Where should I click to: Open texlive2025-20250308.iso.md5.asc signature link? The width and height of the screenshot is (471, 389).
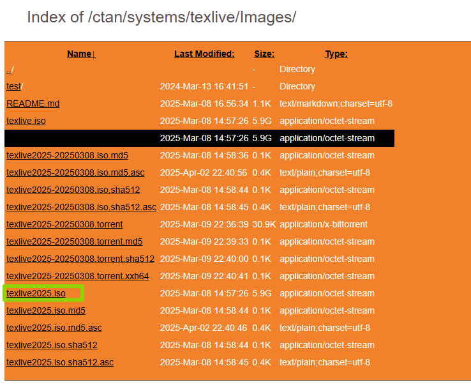(75, 172)
